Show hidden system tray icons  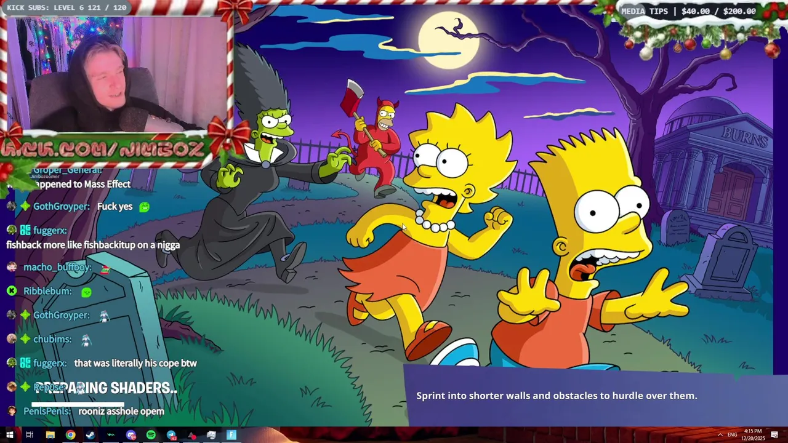point(720,435)
